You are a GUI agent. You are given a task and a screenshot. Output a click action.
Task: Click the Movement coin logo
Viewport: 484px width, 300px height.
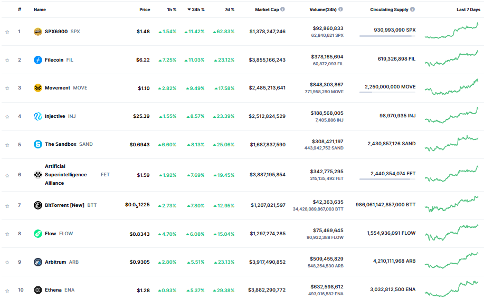(x=37, y=88)
